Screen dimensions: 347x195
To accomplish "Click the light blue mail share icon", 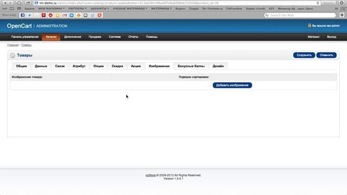I will pyautogui.click(x=93, y=15).
